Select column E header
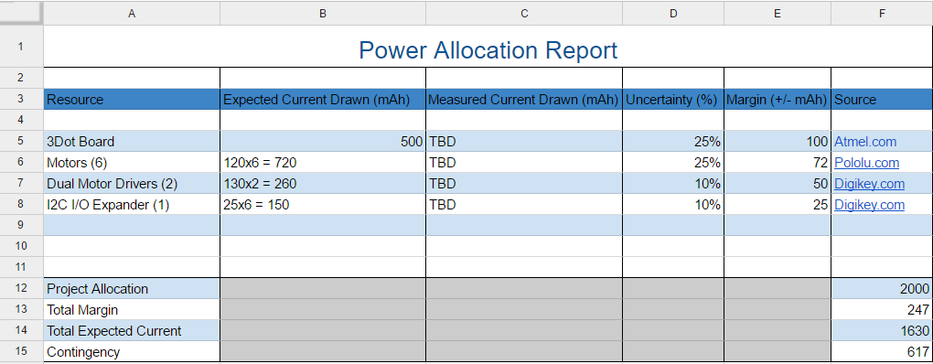Screen dimensions: 933x364 [777, 13]
